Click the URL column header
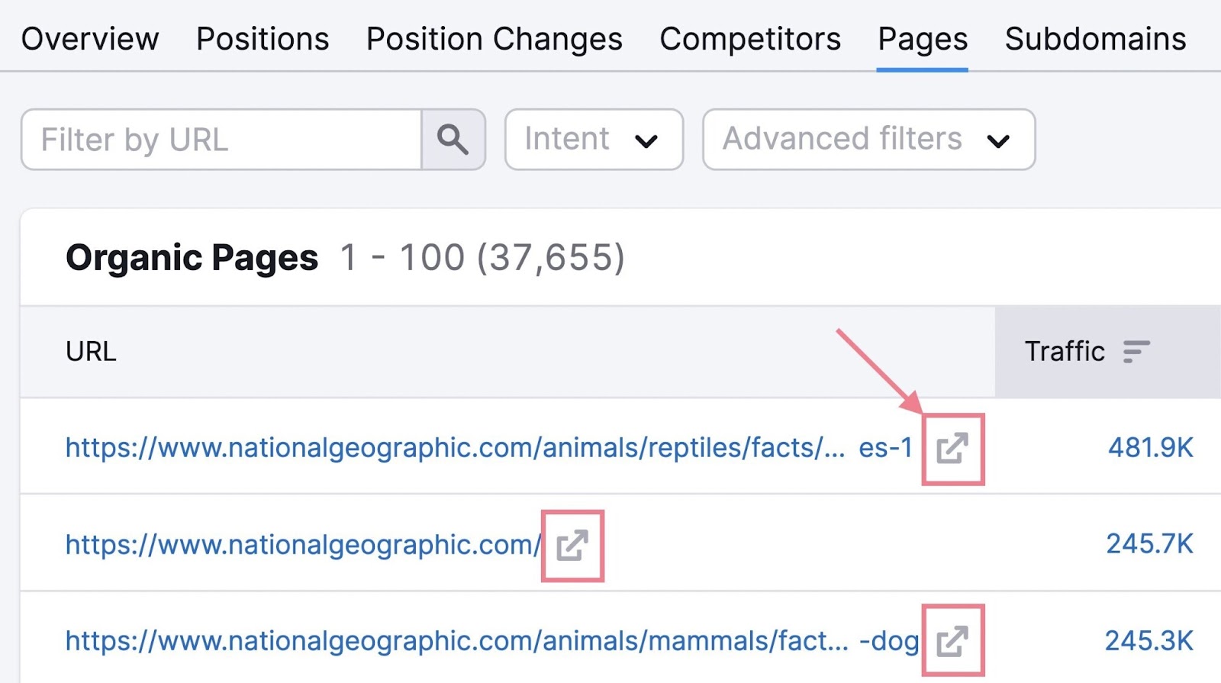The width and height of the screenshot is (1221, 683). coord(91,352)
